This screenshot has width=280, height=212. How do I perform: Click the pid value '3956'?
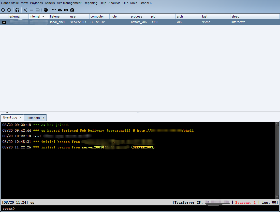tap(154, 22)
